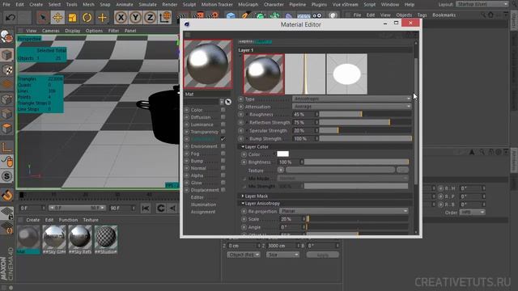Click the mouse tweak icon in left palette
Image resolution: width=518 pixels, height=291 pixels.
[7, 162]
